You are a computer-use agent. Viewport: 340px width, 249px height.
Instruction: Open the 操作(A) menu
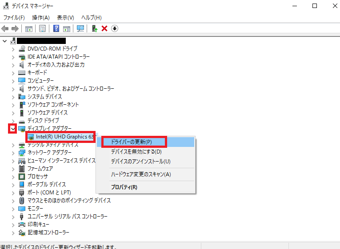point(41,18)
